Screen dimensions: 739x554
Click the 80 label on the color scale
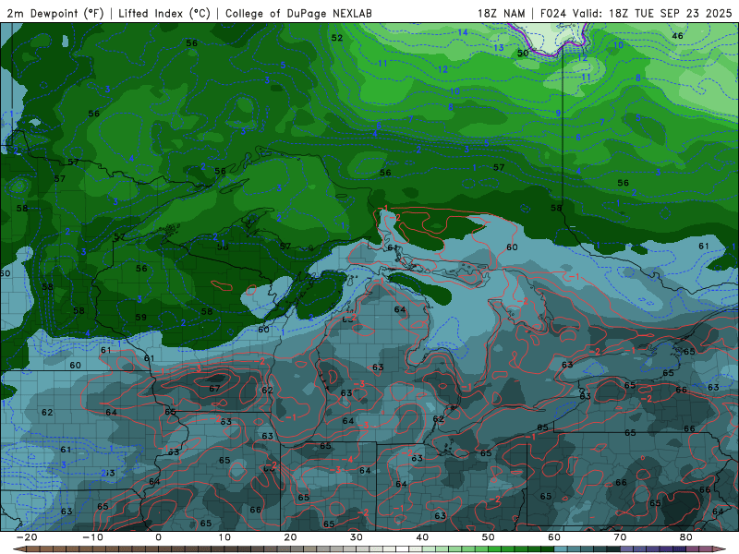tap(686, 537)
